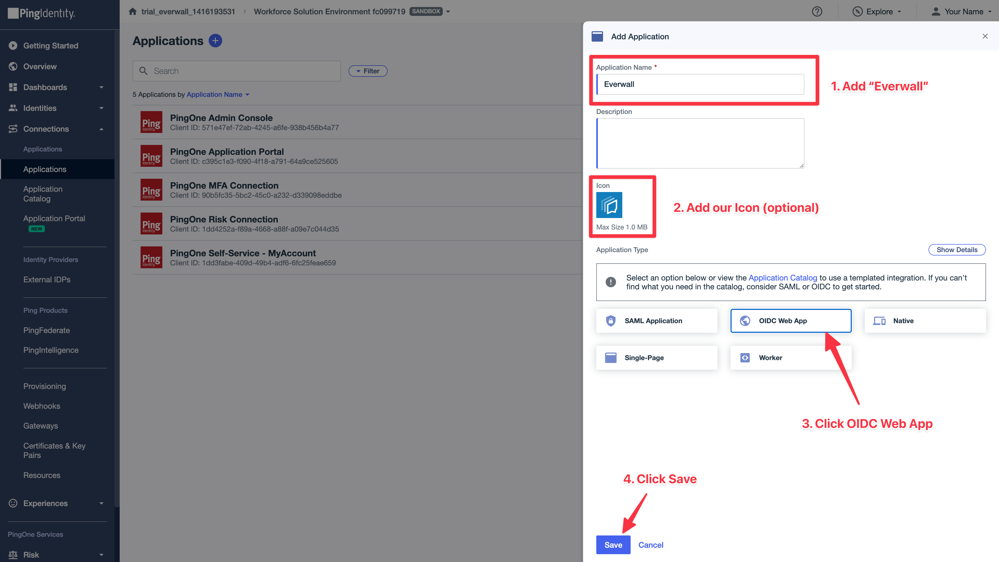Click PingOne Application Portal Ping logo

(x=151, y=156)
